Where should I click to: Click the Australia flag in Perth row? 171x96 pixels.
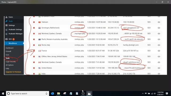(x=40, y=39)
